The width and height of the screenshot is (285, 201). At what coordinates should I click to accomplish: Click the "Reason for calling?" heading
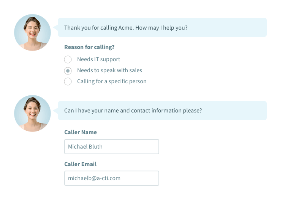pos(89,47)
